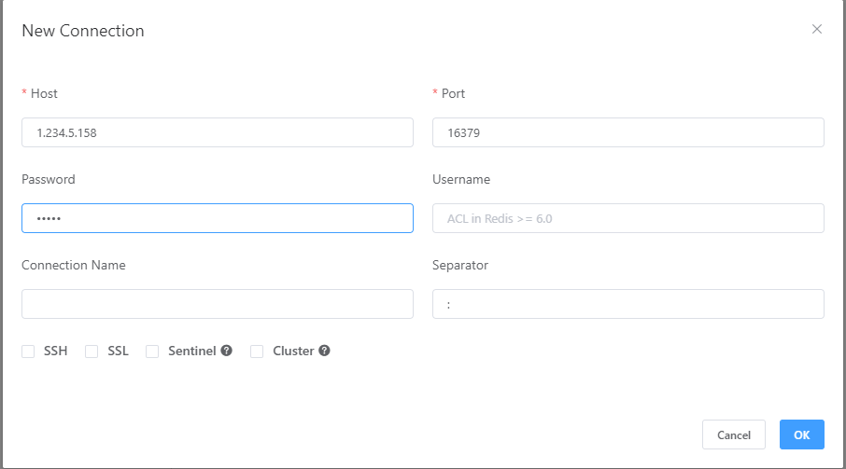
Task: Click the Sentinel help question mark icon
Action: click(226, 352)
